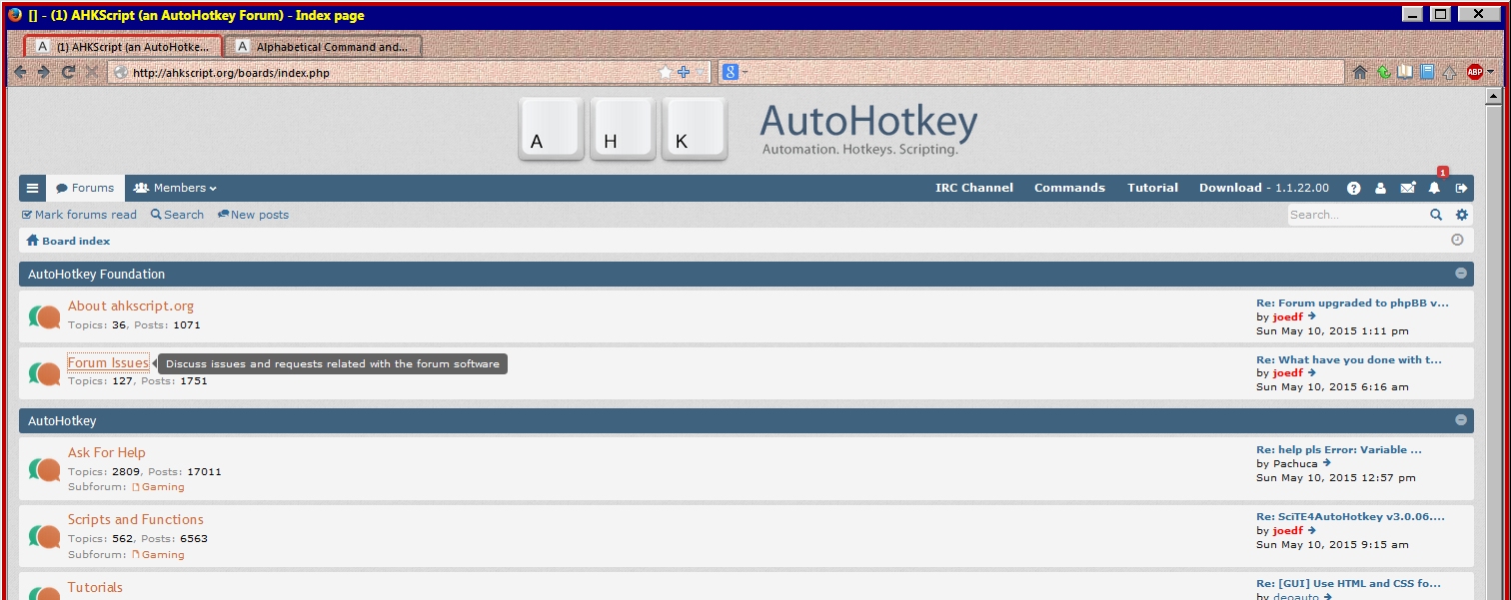The image size is (1511, 600).
Task: Expand the Adblock Plus dropdown arrow
Action: (x=1490, y=72)
